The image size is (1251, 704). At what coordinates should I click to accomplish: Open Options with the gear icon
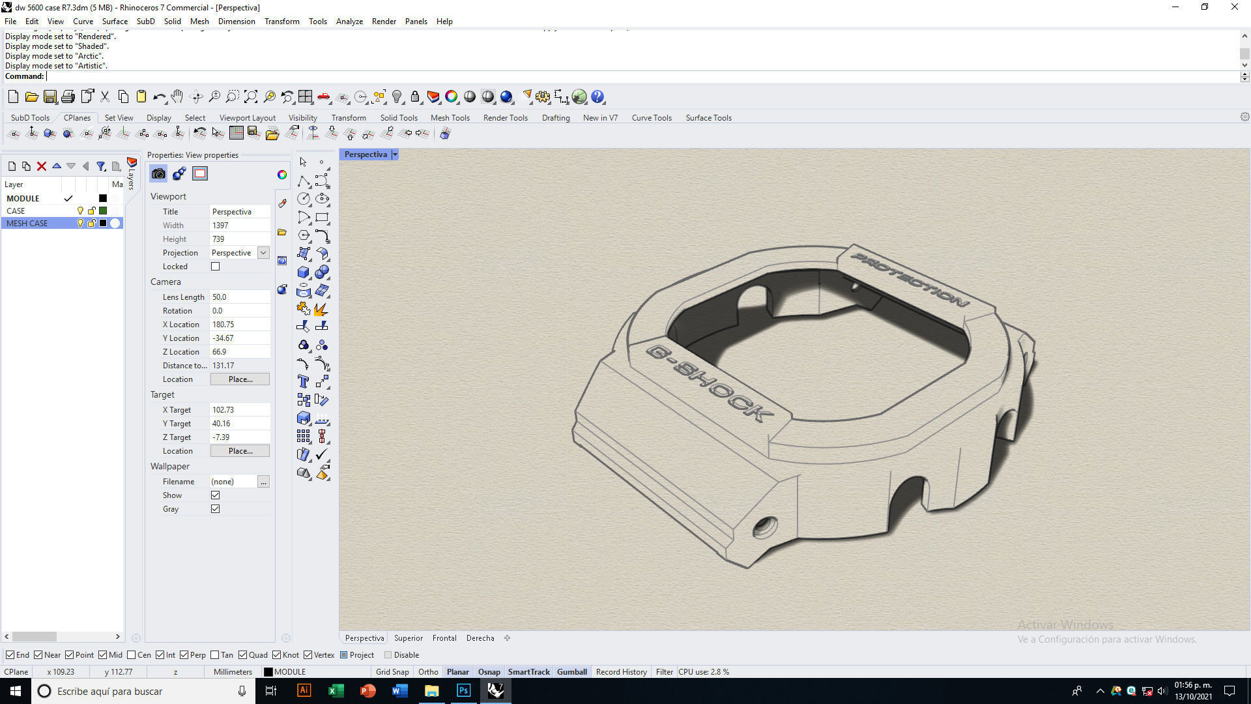click(543, 97)
